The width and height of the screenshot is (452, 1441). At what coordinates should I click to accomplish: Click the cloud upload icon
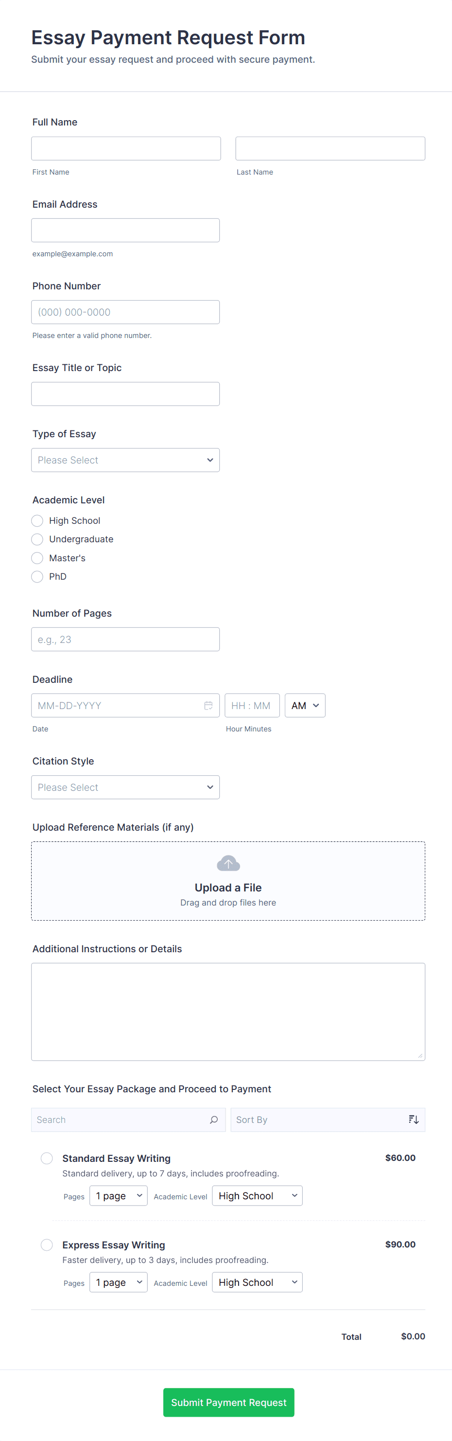tap(228, 863)
